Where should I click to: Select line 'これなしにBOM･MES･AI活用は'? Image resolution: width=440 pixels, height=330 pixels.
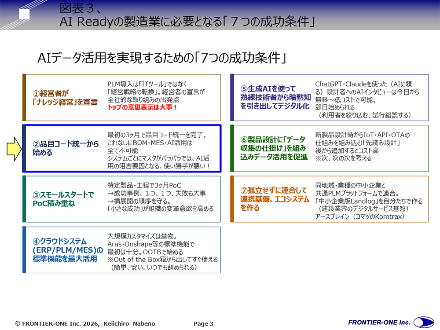click(x=150, y=143)
